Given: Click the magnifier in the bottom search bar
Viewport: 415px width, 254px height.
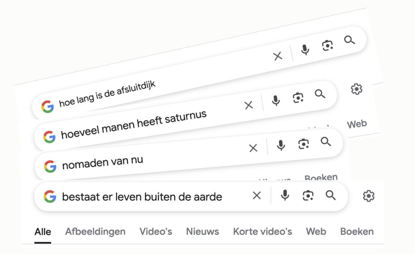Looking at the screenshot, I should click(x=331, y=195).
